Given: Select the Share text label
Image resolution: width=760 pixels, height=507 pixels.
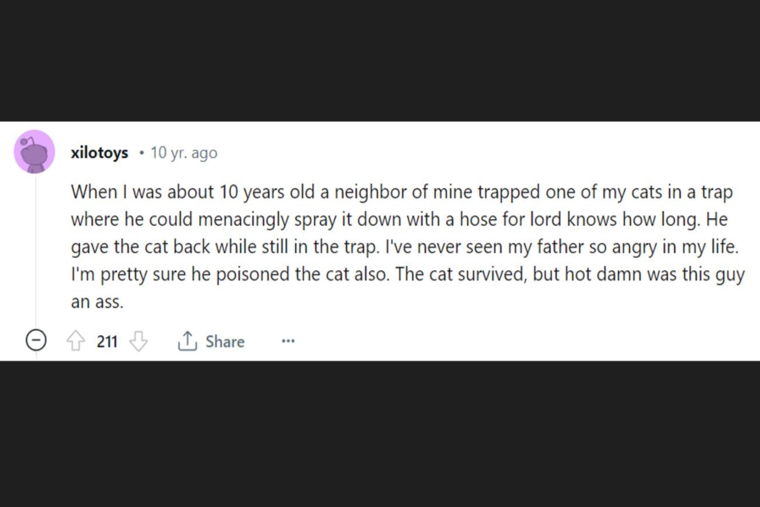Looking at the screenshot, I should tap(225, 342).
